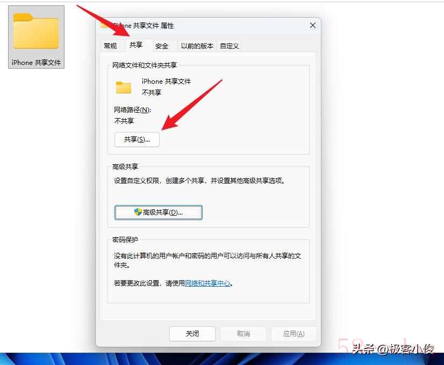
Task: Click the 密码保护 group heading
Action: [125, 240]
